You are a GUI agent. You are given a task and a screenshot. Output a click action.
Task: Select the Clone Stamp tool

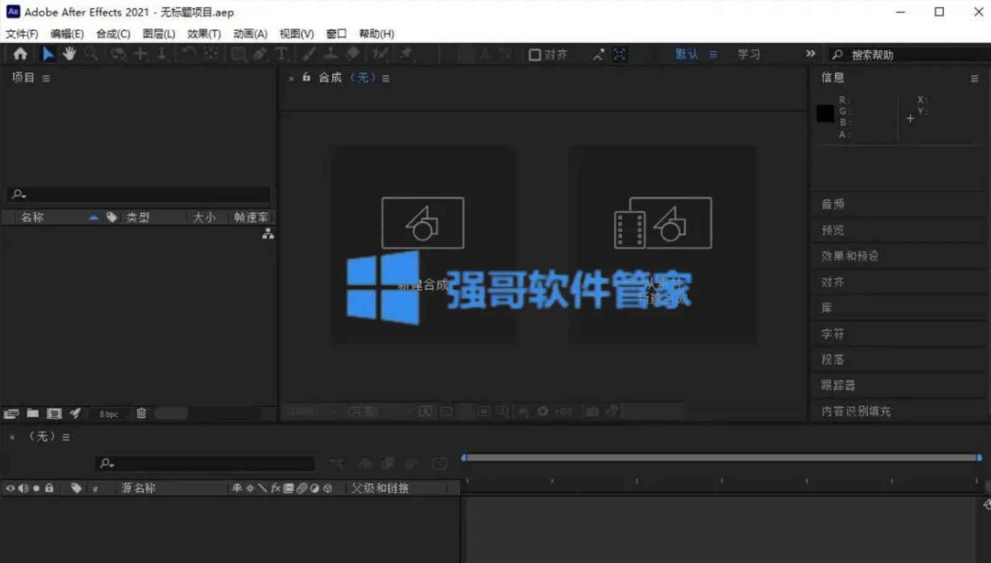pos(331,54)
